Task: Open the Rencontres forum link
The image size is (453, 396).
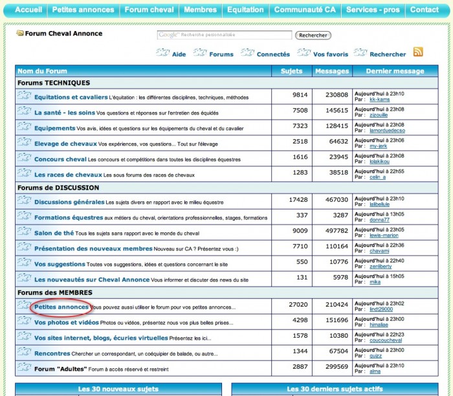Action: click(52, 353)
